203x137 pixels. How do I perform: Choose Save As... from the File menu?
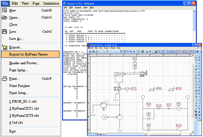[16, 39]
